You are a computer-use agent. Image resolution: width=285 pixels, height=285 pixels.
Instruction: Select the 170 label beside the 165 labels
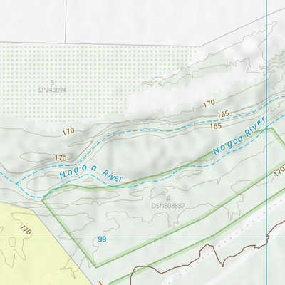pyautogui.click(x=209, y=103)
